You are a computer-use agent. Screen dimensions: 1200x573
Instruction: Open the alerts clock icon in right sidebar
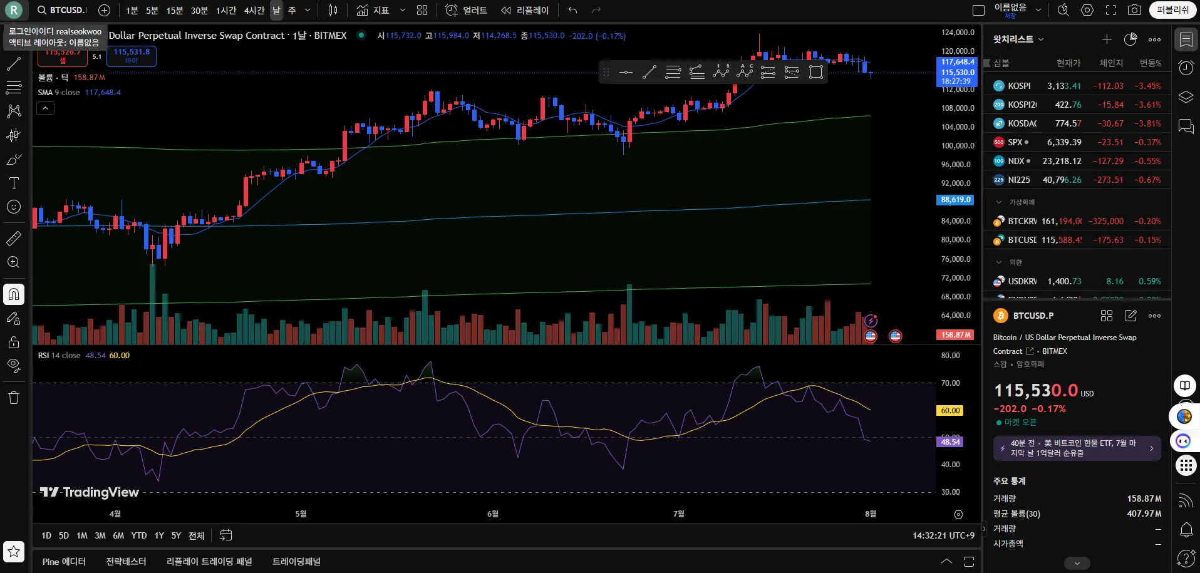(x=1186, y=68)
